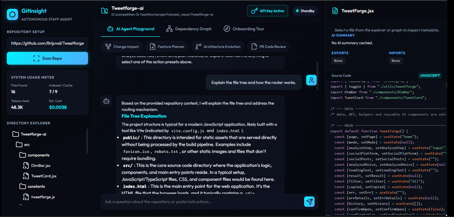Run the Feature Planner preset
The image size is (454, 217).
coord(167,47)
